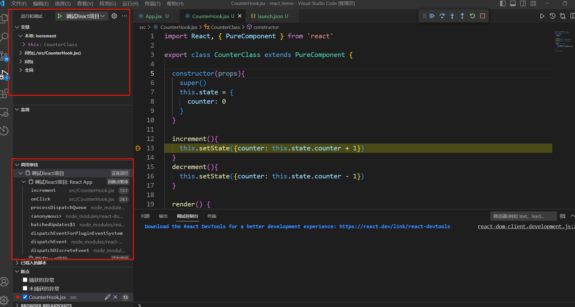
Task: Expand this: CounterClass variable
Action: [x=24, y=45]
